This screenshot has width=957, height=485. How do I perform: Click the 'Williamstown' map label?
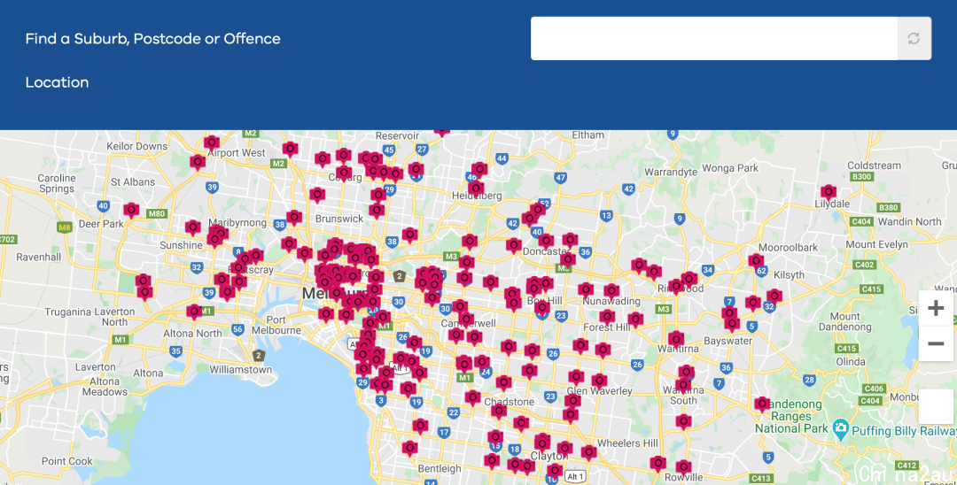[240, 369]
